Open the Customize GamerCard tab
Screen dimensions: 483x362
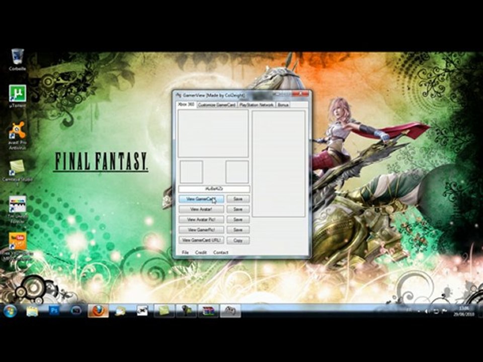216,105
